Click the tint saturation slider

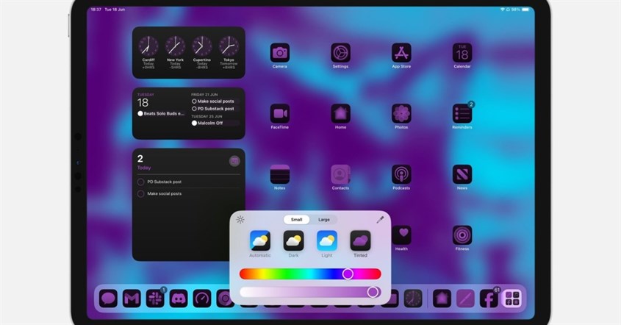310,292
